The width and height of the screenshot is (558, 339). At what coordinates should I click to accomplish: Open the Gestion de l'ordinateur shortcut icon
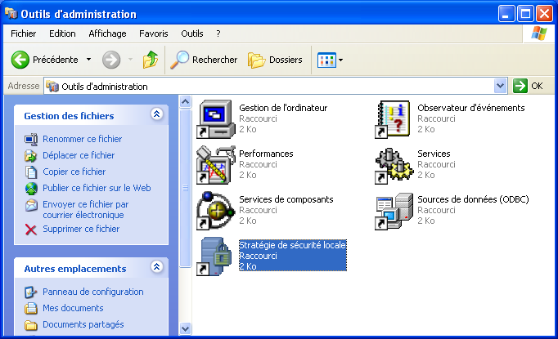click(216, 119)
